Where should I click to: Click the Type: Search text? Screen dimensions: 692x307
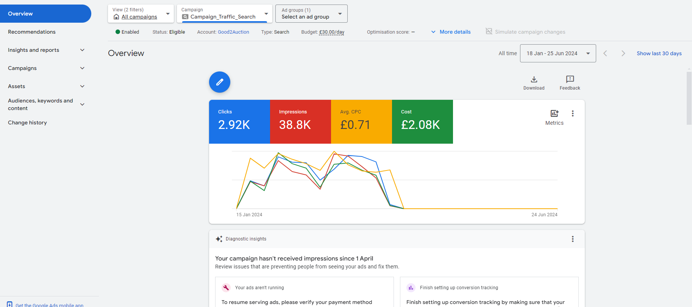point(275,32)
